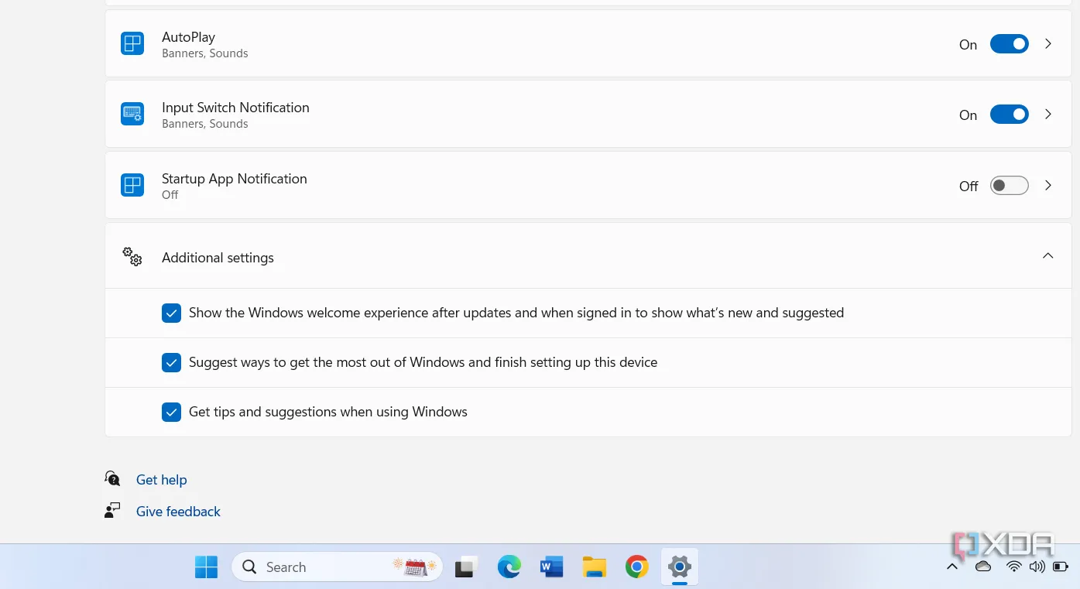Click the Additional settings heading text
Screen dimensions: 1080x589
click(218, 258)
